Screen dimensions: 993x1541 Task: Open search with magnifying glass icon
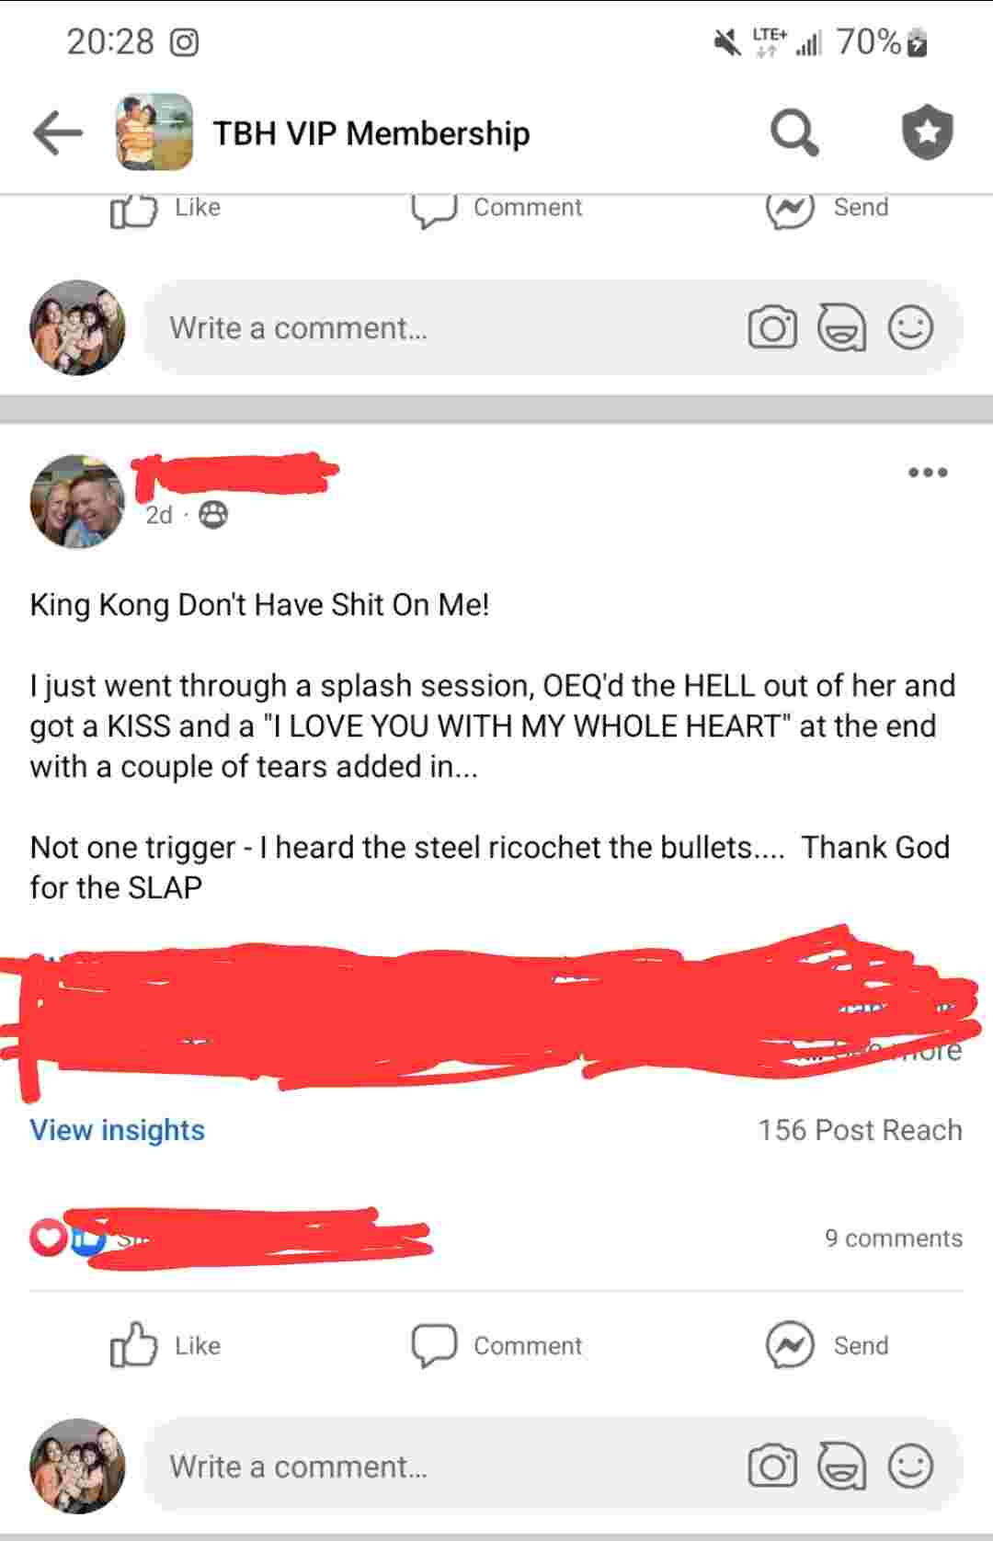pyautogui.click(x=793, y=133)
